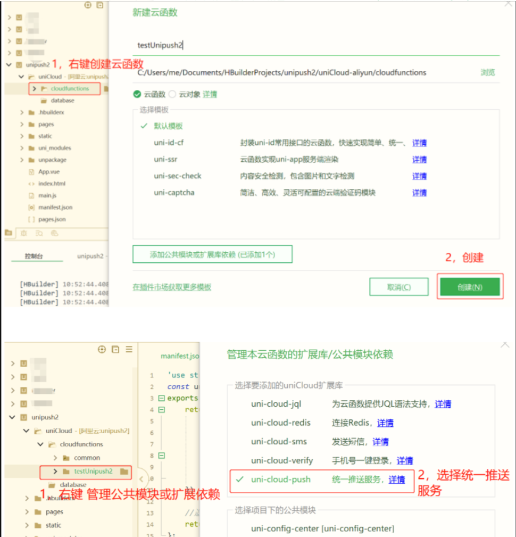Expand the testUnipush2 cloud function folder
The width and height of the screenshot is (516, 537).
55,472
